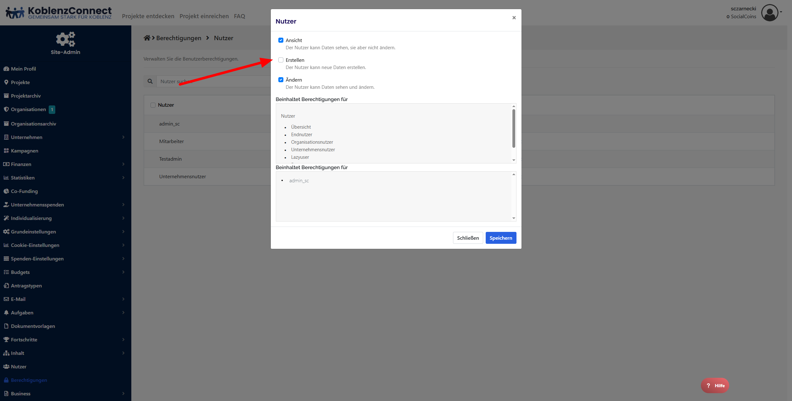Uncheck the Ansicht checkbox

tap(281, 40)
